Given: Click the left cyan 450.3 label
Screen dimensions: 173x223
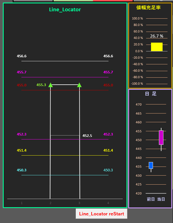Looking at the screenshot, I should coord(22,170).
